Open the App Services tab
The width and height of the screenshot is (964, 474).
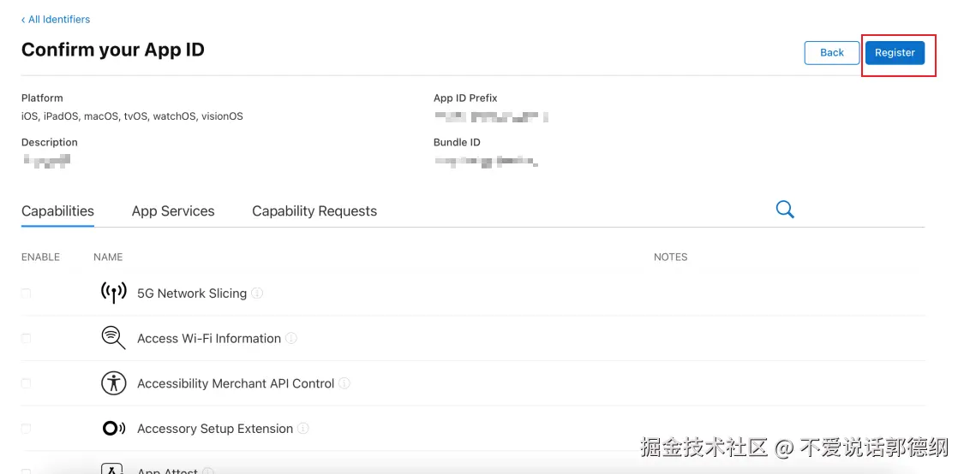pyautogui.click(x=173, y=211)
